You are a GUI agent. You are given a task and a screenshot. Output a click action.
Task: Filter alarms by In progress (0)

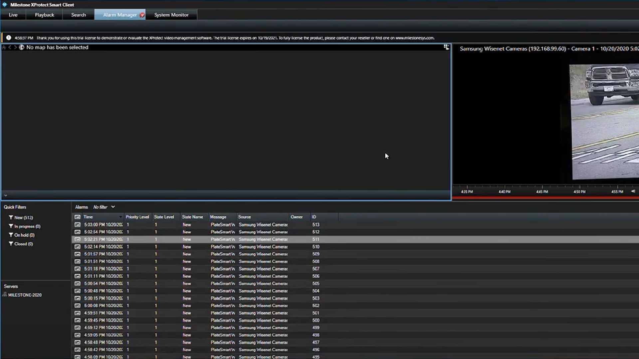point(24,226)
